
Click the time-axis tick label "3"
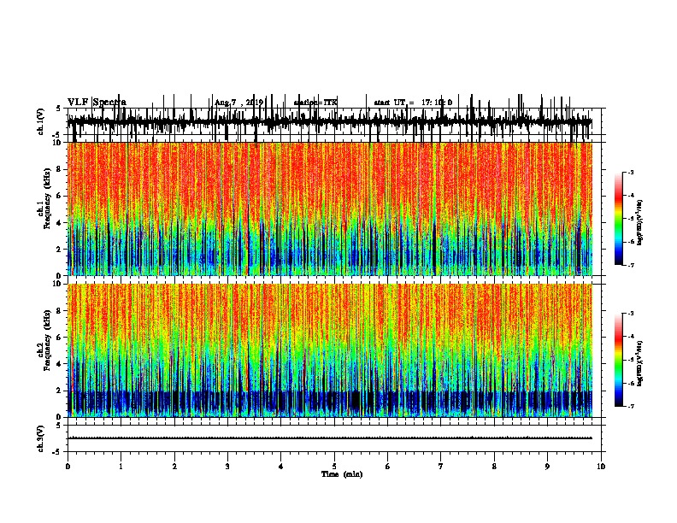pyautogui.click(x=227, y=467)
